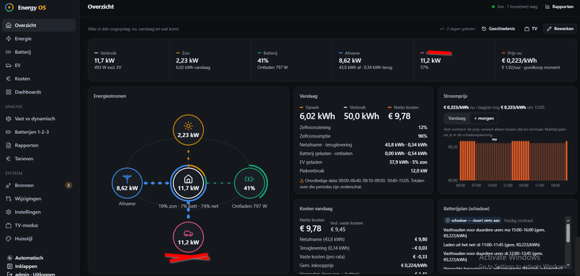This screenshot has height=276, width=580.
Task: Click the live status indicator
Action: pyautogui.click(x=514, y=7)
